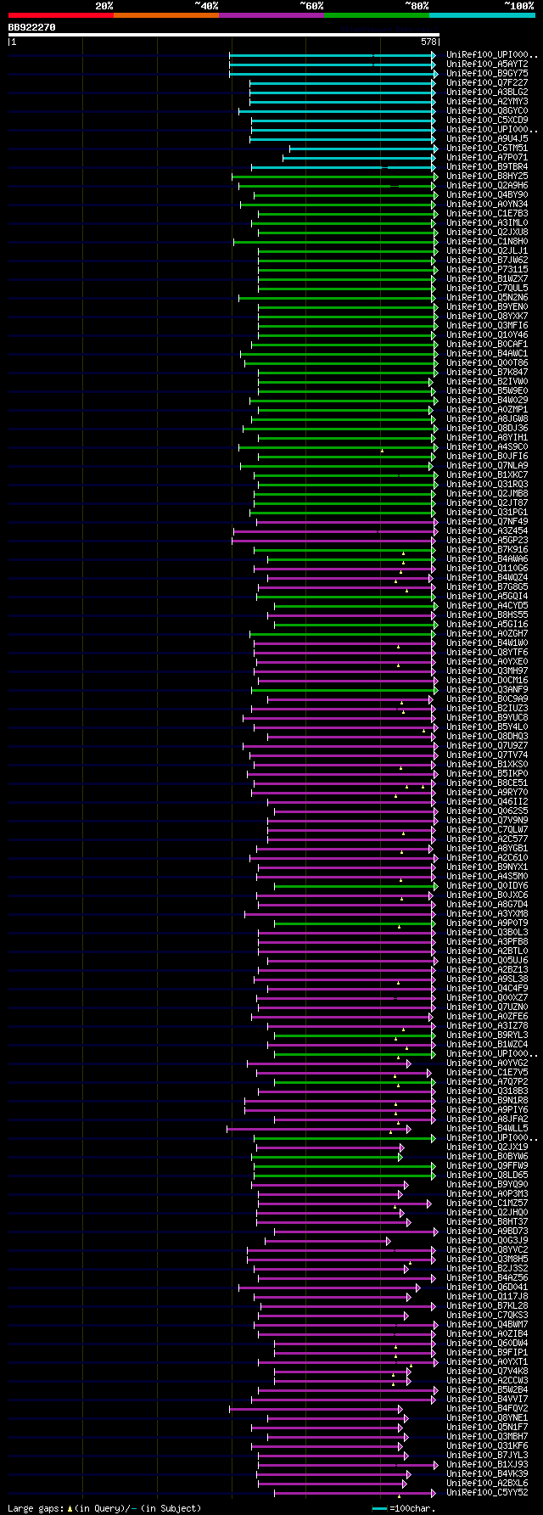Select the UniRef100_Q5N2N6 label
Image resolution: width=543 pixels, height=1515 pixels.
coord(487,298)
